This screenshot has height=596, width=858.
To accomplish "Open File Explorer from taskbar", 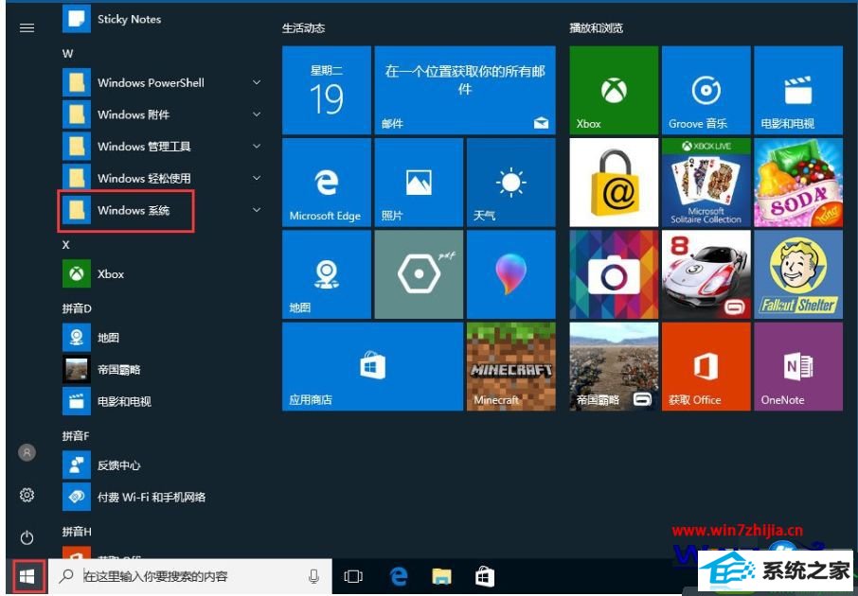I will (441, 576).
